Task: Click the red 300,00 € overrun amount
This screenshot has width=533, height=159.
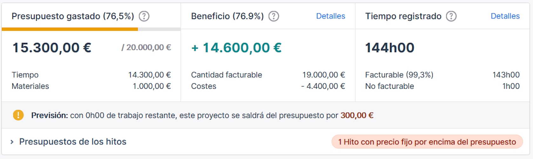Action: pyautogui.click(x=357, y=115)
